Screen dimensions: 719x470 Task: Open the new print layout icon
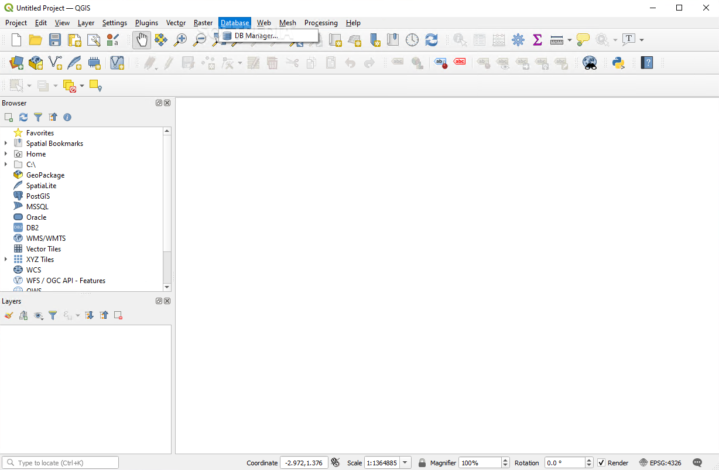74,40
